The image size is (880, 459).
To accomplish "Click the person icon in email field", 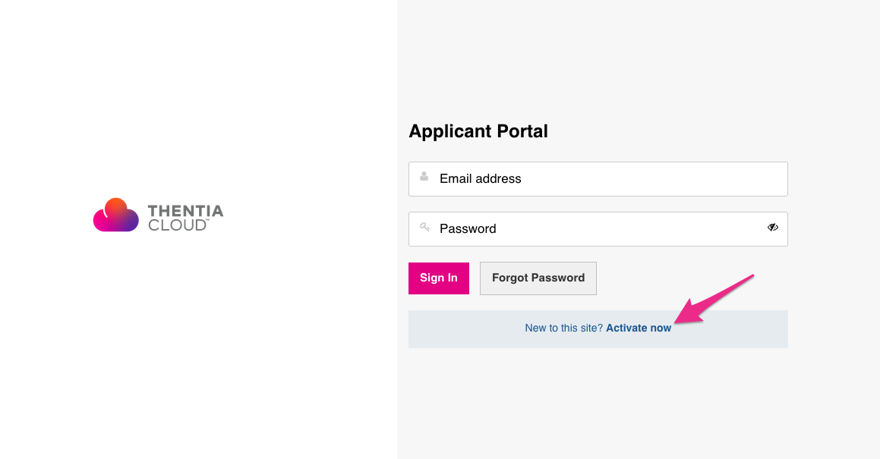I will tap(424, 177).
